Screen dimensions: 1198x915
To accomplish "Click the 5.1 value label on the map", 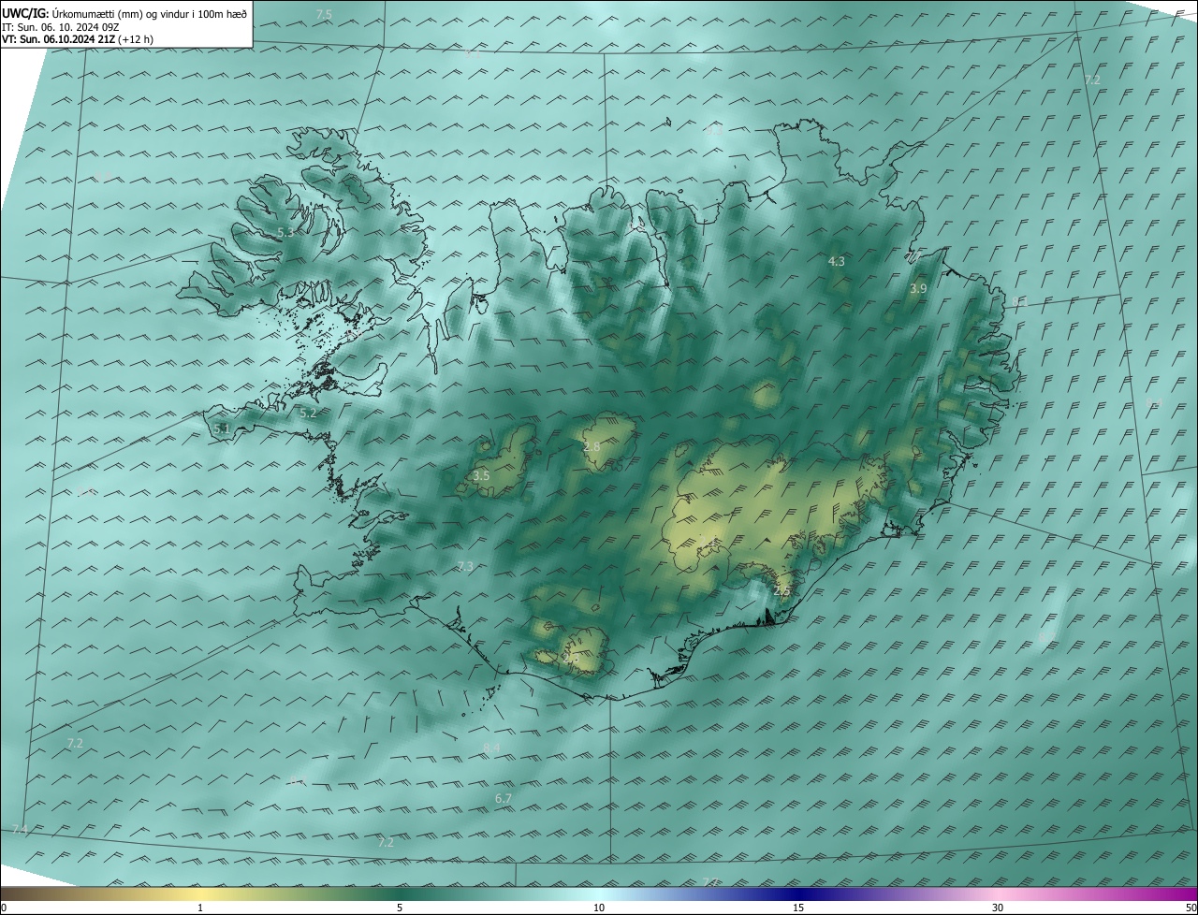I will click(x=222, y=428).
